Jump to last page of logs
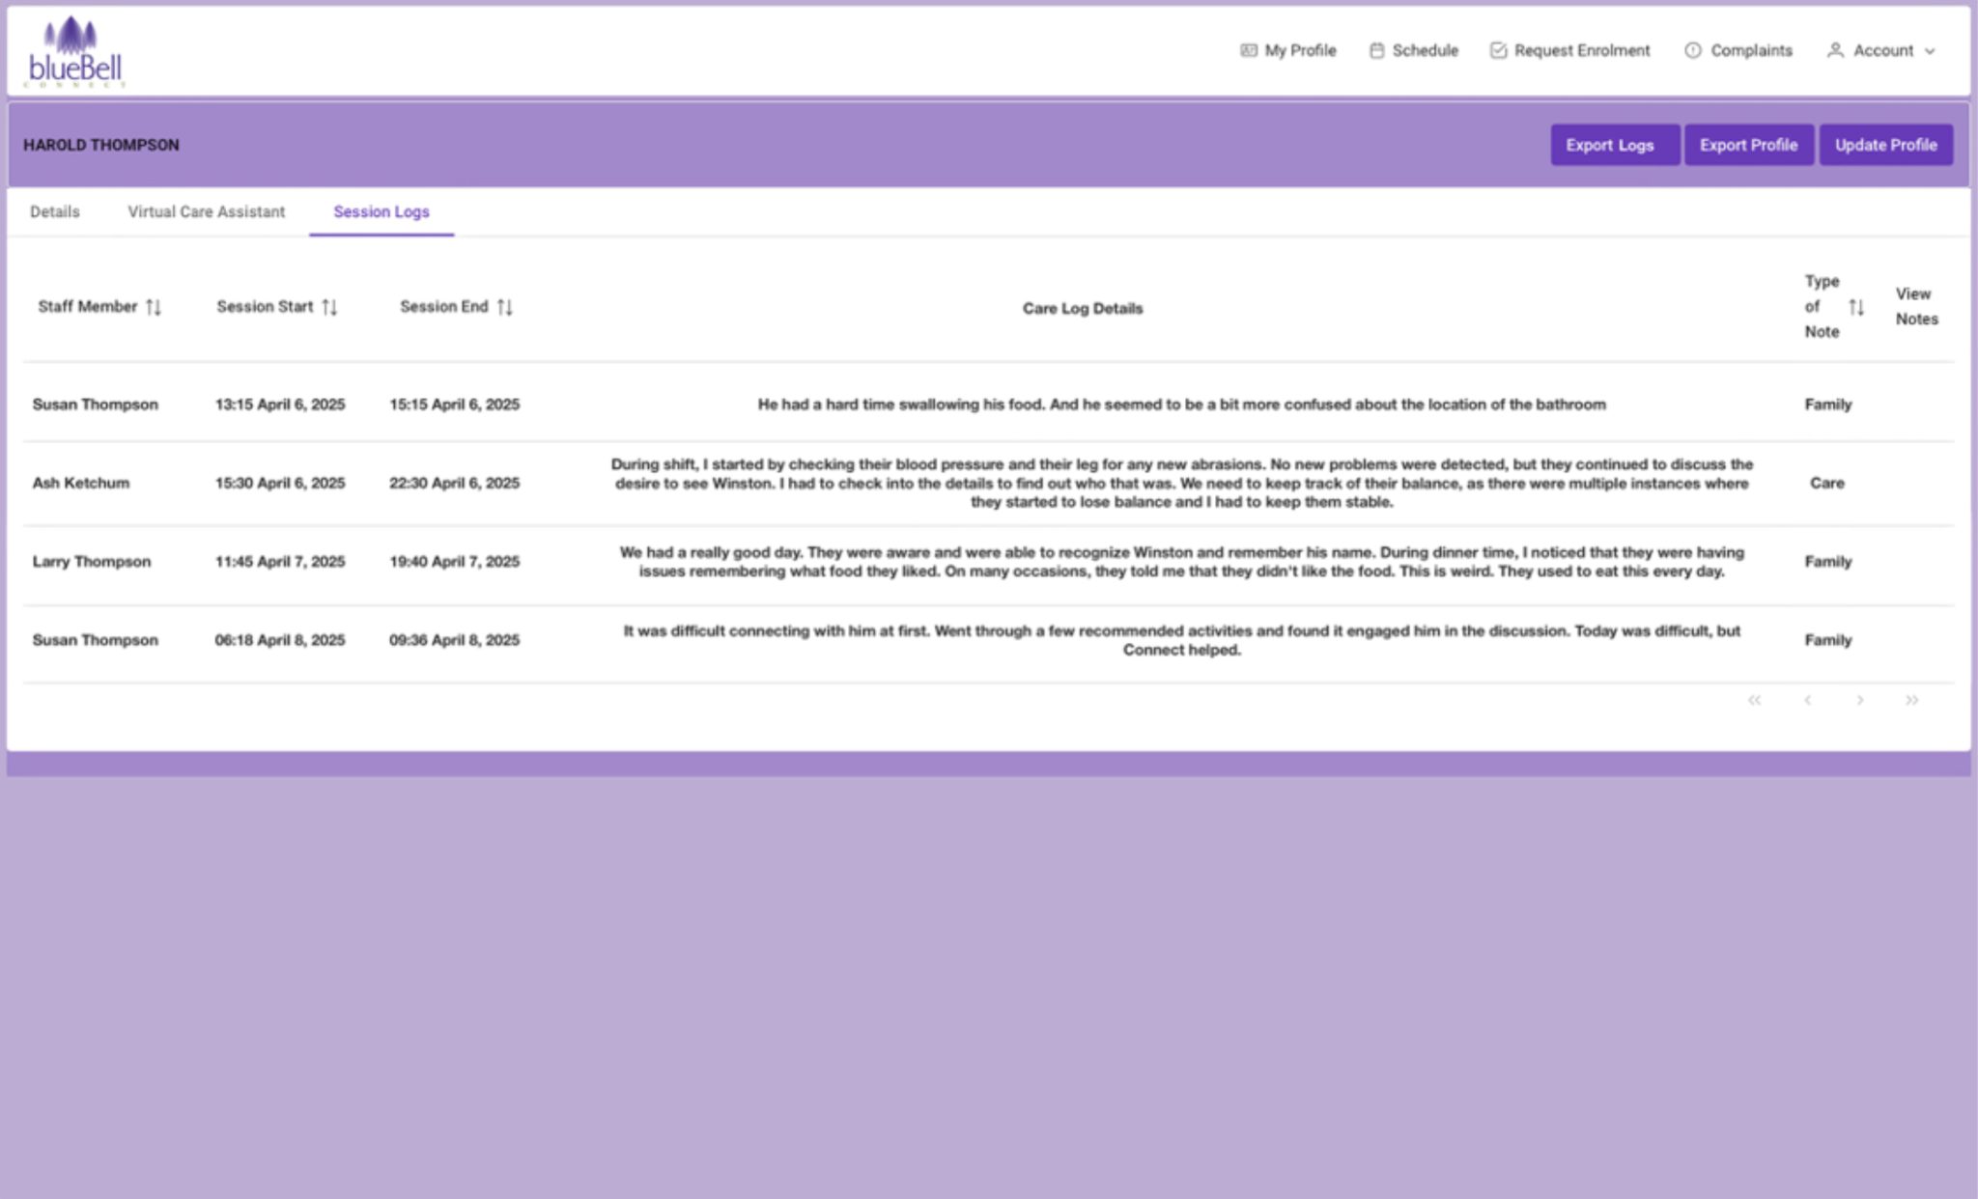The image size is (1978, 1199). pyautogui.click(x=1911, y=700)
